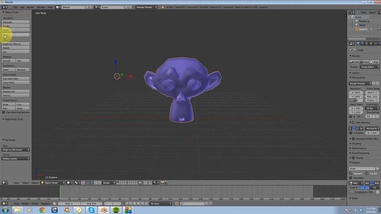Open the No Sync dropdown in timeline

161,203
